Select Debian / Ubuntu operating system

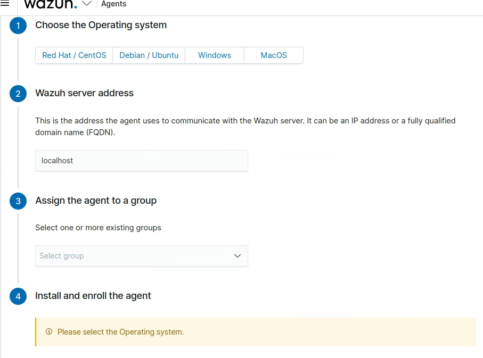click(149, 55)
